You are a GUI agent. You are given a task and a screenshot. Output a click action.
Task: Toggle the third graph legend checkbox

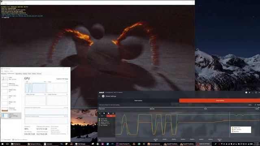point(100,122)
